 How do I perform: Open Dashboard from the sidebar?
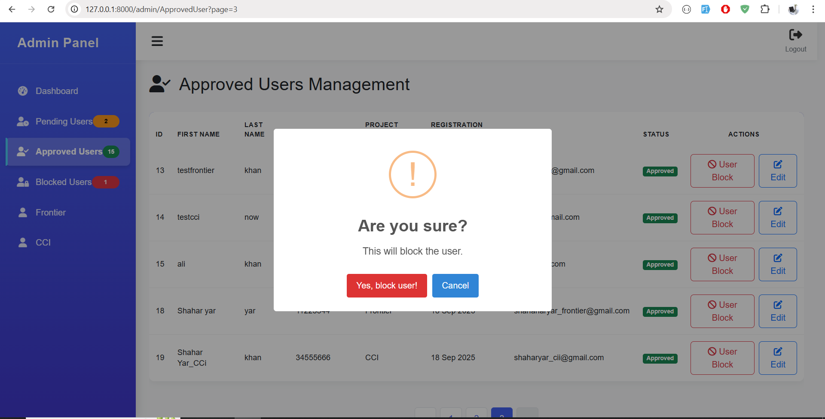57,91
